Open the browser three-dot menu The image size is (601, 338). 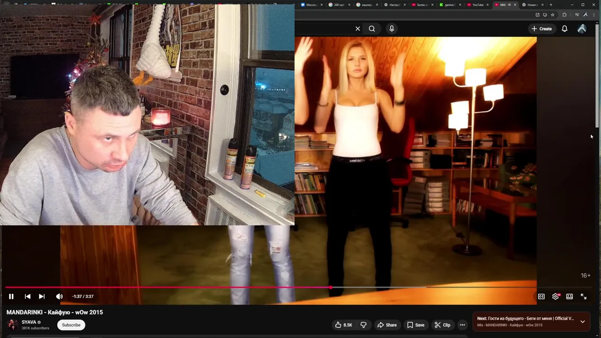[594, 15]
